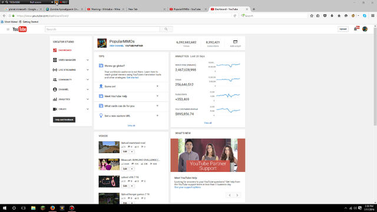This screenshot has width=377, height=212.
Task: Click Firefox home icon
Action: pos(339,16)
